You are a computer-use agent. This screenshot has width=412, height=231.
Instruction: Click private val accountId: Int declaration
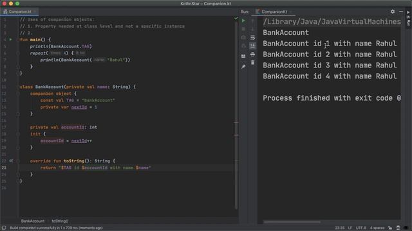click(64, 127)
